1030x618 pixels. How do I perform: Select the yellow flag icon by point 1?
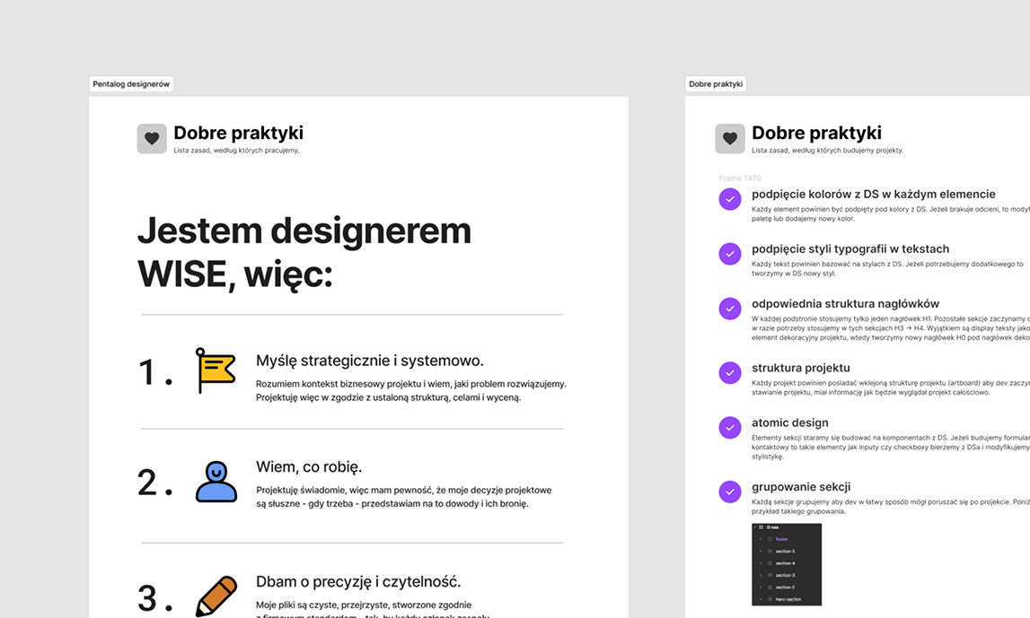pos(216,370)
